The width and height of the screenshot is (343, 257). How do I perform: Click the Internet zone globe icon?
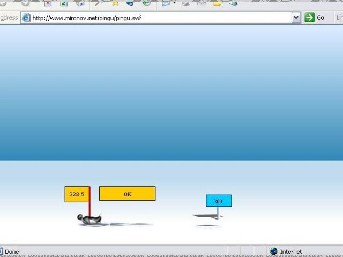pos(274,251)
